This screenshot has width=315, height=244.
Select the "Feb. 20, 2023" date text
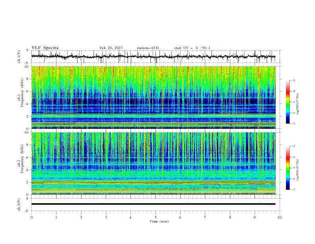coord(111,48)
